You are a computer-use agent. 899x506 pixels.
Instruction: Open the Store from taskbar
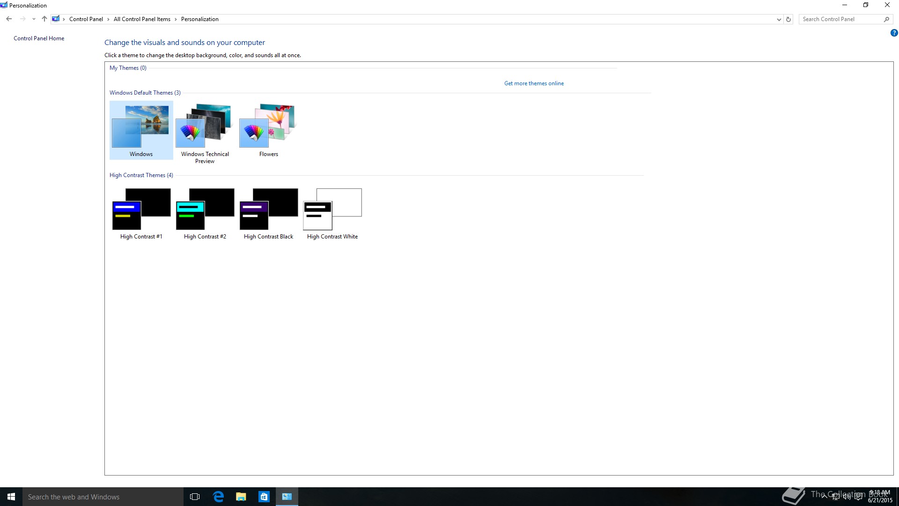tap(264, 497)
